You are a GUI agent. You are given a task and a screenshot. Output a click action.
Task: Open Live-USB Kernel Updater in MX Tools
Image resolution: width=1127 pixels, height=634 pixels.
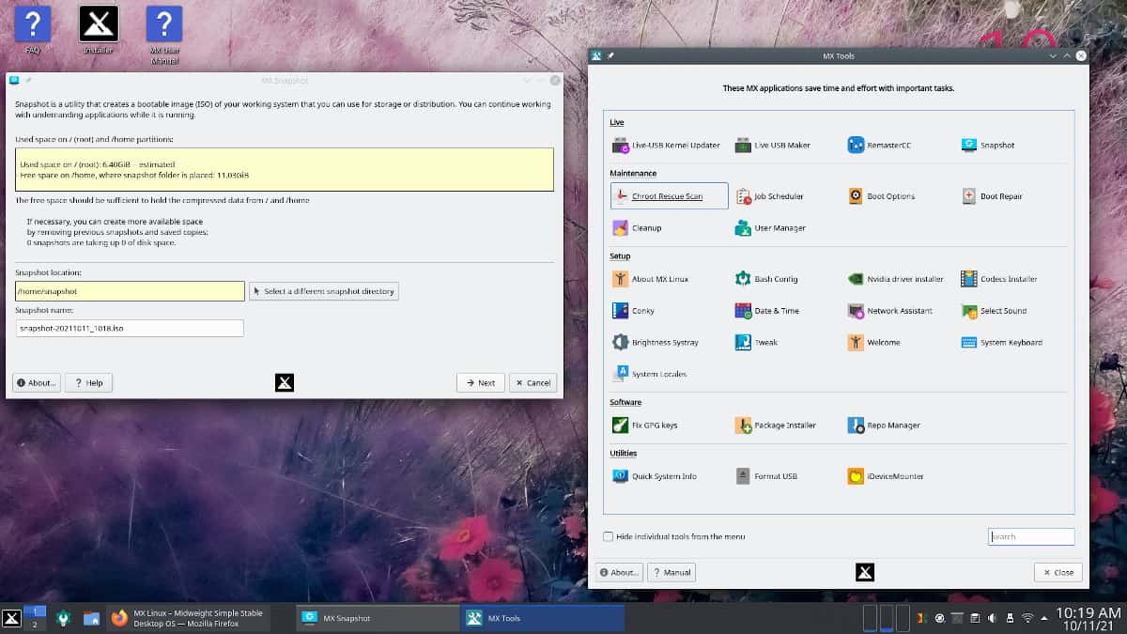(x=667, y=146)
